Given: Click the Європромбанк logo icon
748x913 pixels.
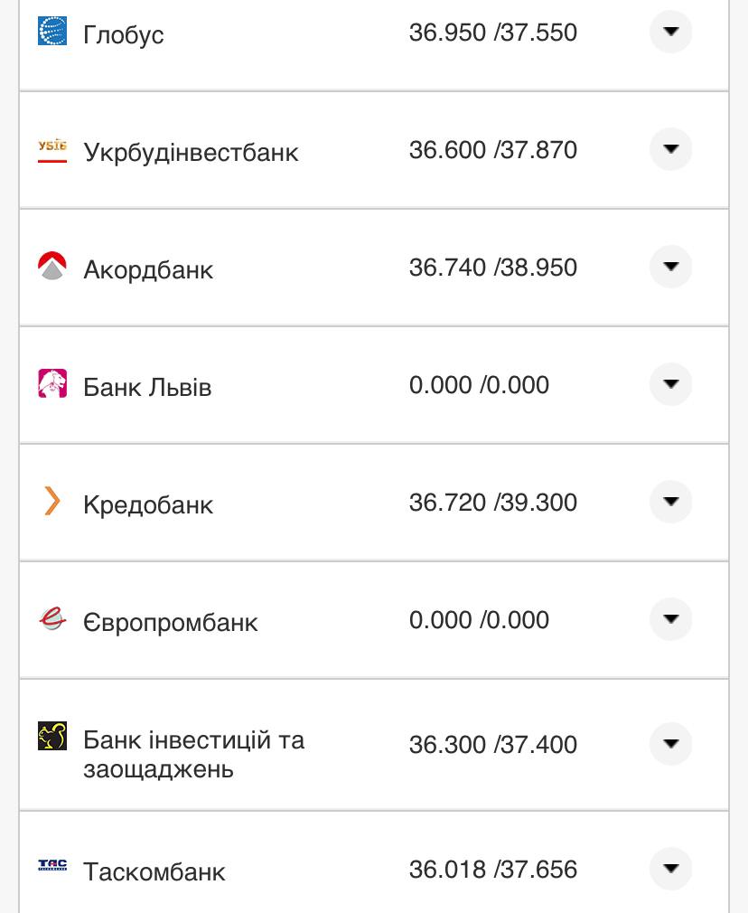Looking at the screenshot, I should point(52,619).
